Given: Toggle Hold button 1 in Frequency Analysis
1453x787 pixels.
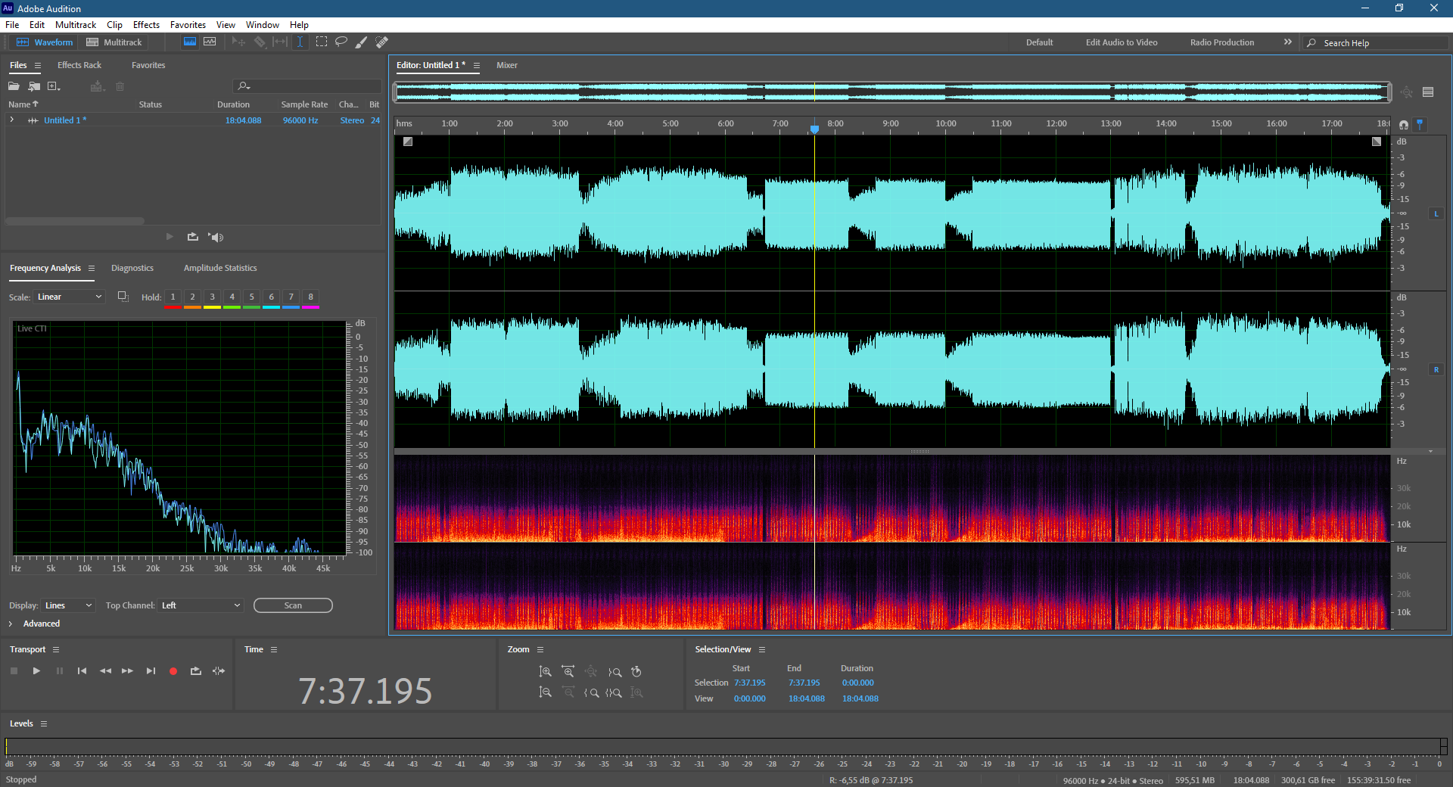Looking at the screenshot, I should (x=173, y=297).
